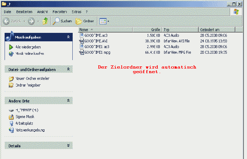
Task: Collapse the Musikaufgaben panel
Action: click(x=68, y=37)
